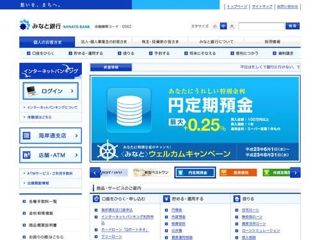Screen dimensions: 320x240
Task: Open お問い合わせ link in header
Action: (287, 6)
